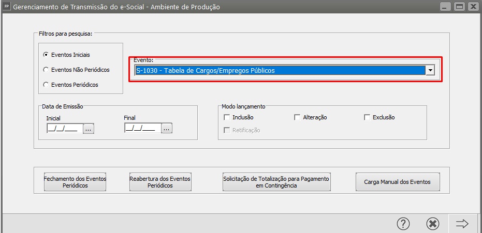Select Eventos Não Periódicos radio option
This screenshot has height=233, width=482.
point(46,70)
